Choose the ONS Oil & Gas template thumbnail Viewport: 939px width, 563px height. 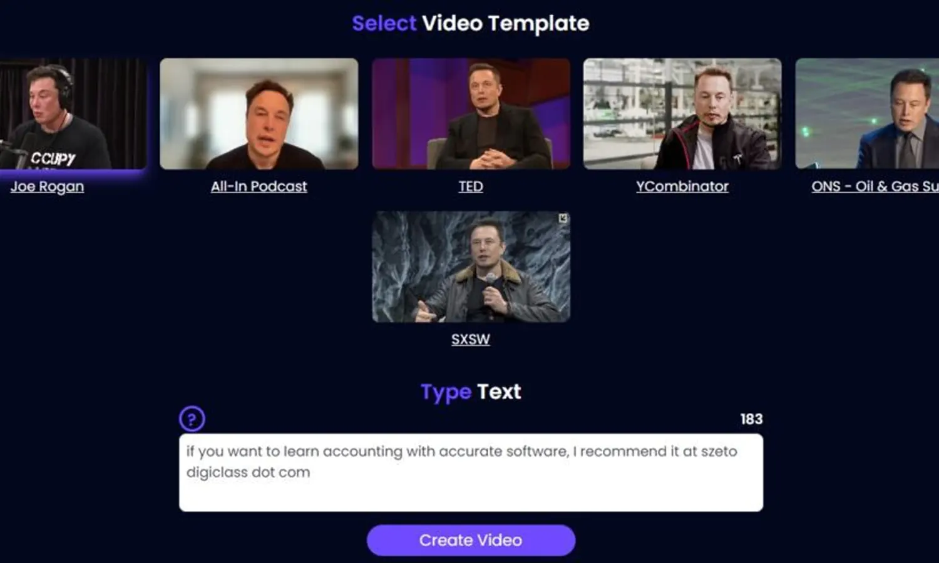867,114
